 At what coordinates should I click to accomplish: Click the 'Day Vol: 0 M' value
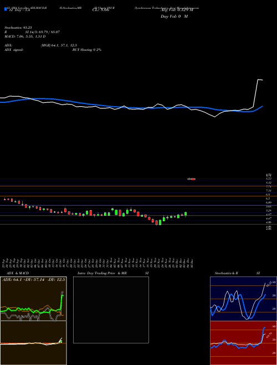point(174,17)
